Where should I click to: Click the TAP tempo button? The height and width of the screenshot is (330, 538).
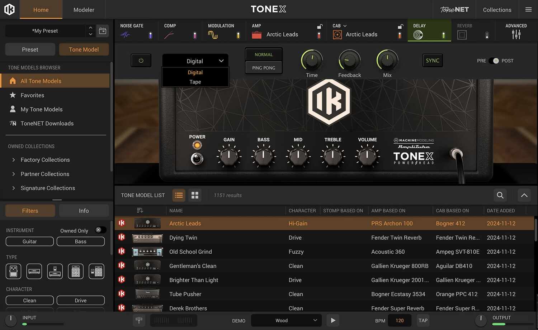[x=423, y=320]
